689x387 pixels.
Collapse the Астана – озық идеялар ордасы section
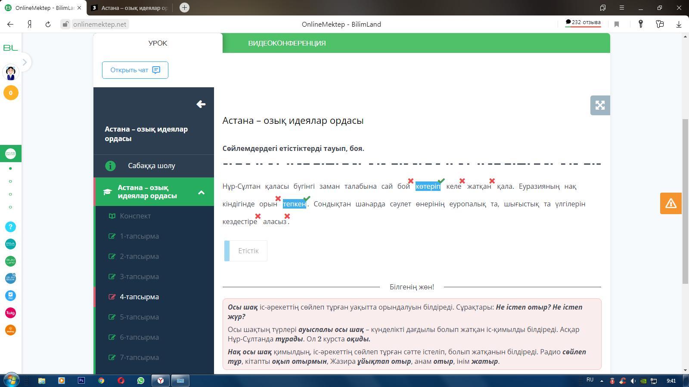click(x=201, y=192)
